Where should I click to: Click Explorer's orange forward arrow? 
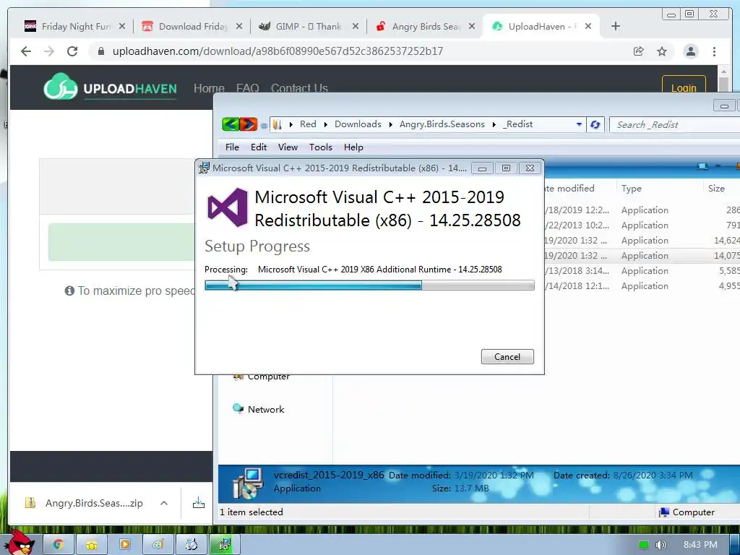tap(249, 124)
